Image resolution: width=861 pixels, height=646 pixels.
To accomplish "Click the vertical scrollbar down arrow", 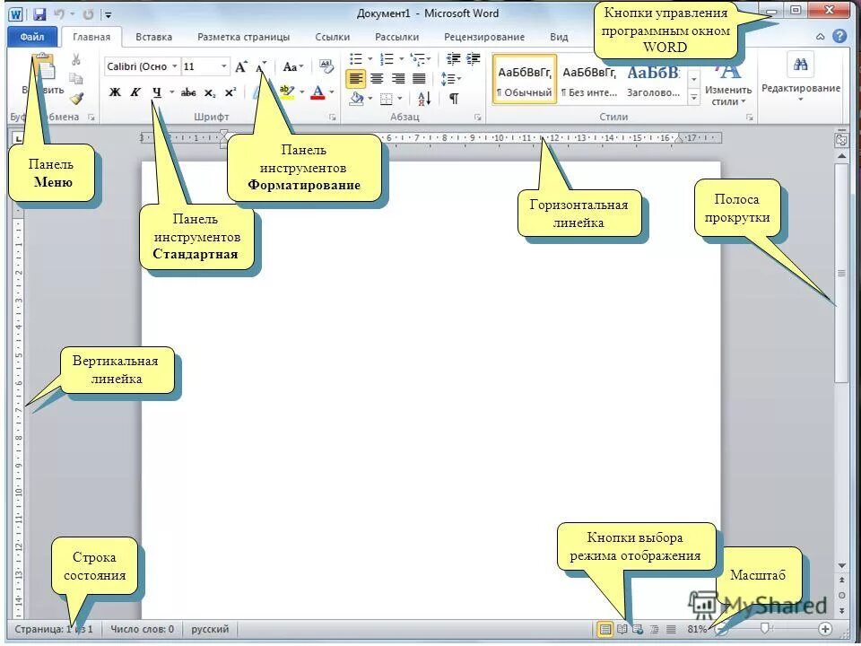I will 841,566.
